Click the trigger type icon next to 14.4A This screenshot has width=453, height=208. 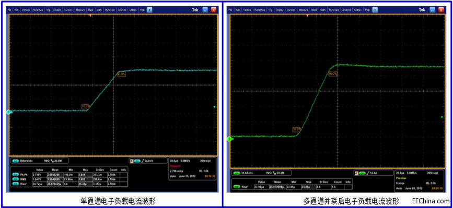pos(369,173)
